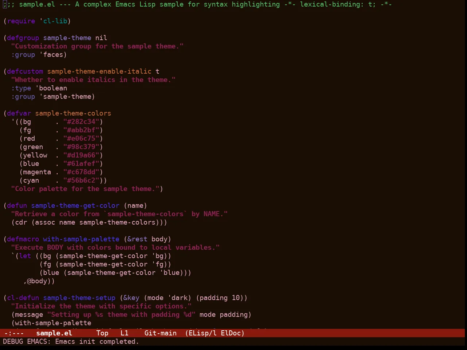Click the 'cl-lib' symbol
The width and height of the screenshot is (467, 350).
[55, 21]
